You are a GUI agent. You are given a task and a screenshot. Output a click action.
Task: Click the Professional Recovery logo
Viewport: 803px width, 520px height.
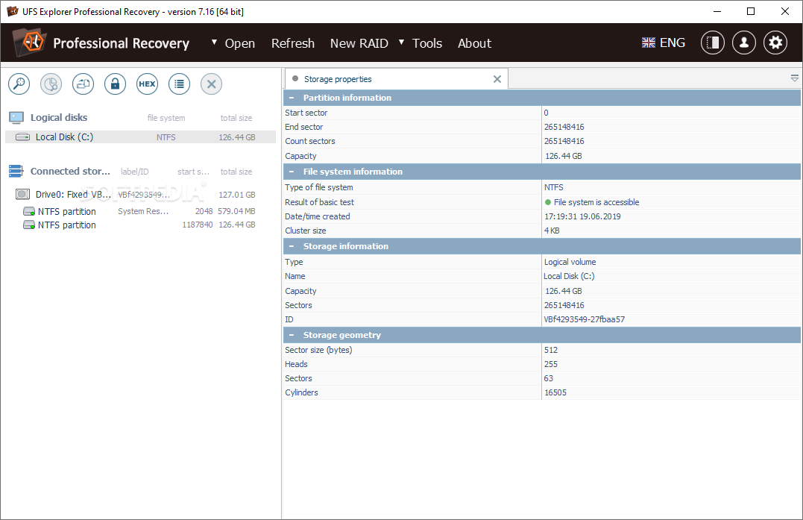coord(30,42)
